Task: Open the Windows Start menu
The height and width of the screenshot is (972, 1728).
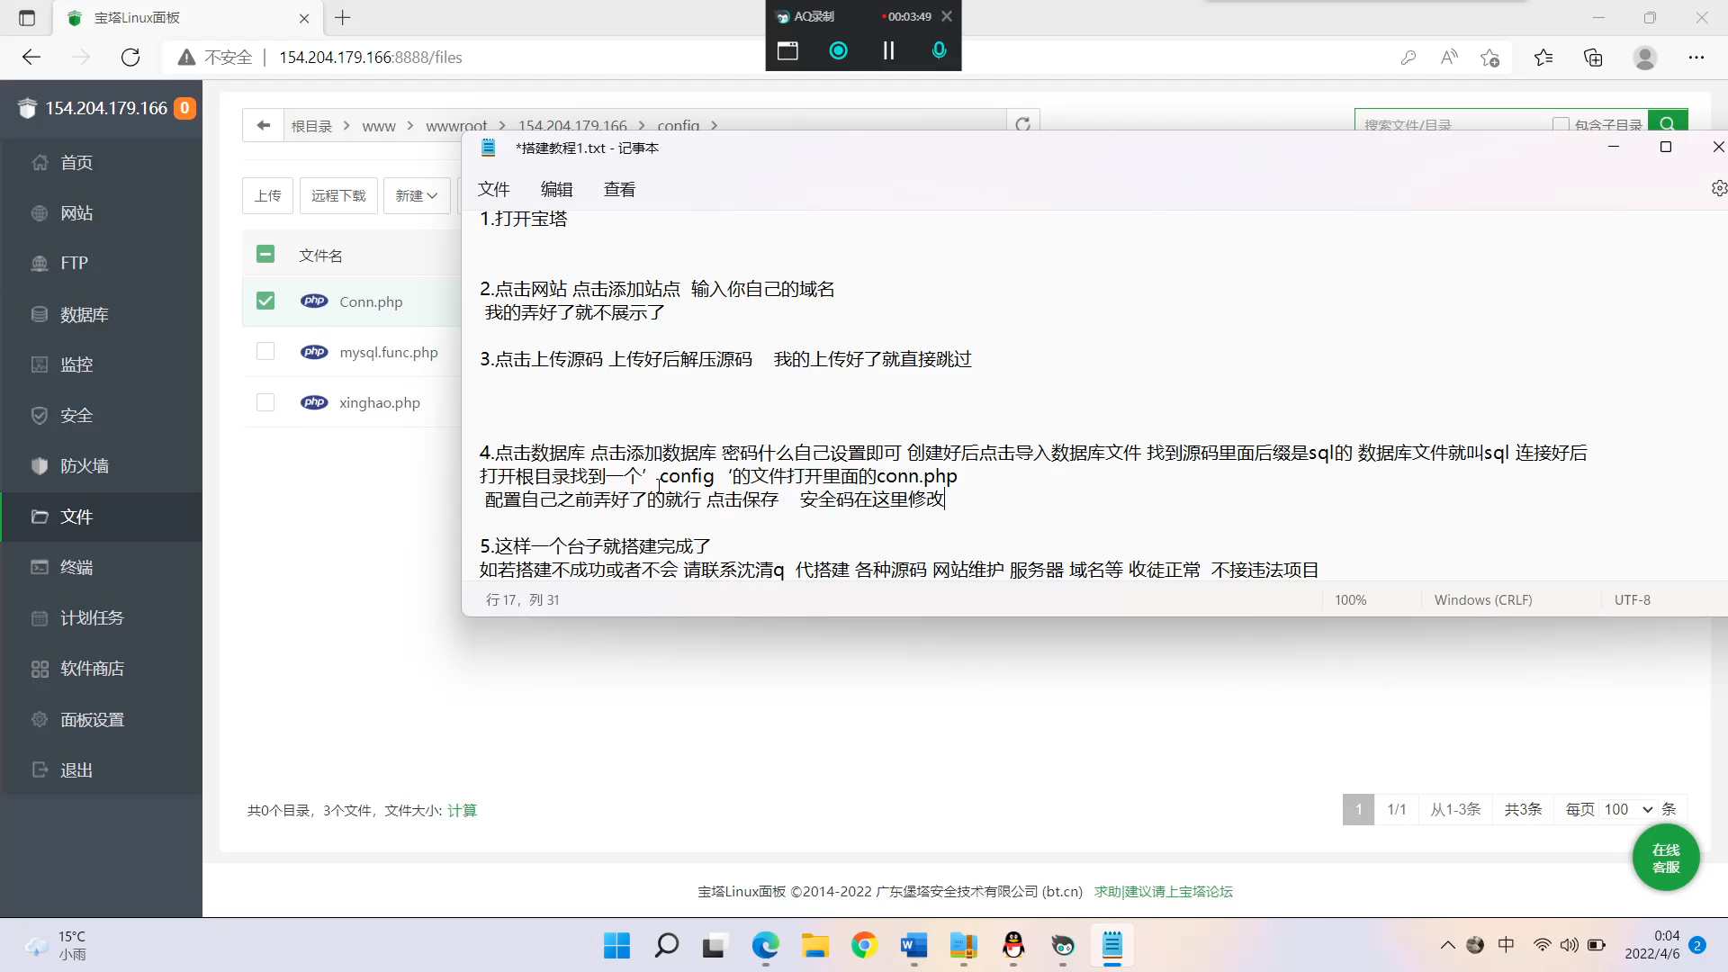Action: [616, 945]
